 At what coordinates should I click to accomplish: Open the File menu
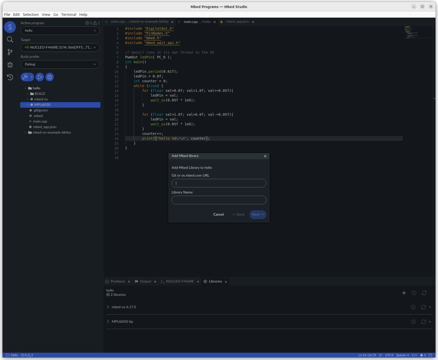click(7, 15)
